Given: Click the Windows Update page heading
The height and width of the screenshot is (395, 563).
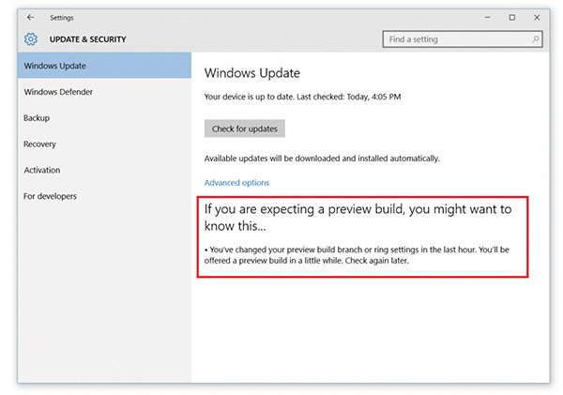Looking at the screenshot, I should [x=252, y=72].
